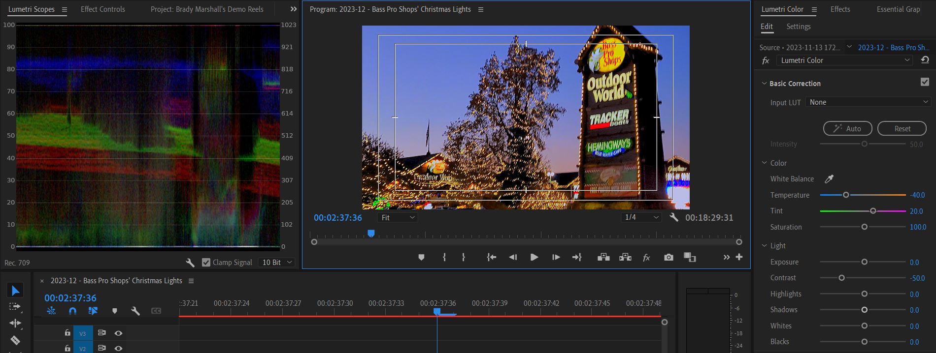The height and width of the screenshot is (353, 936).
Task: Click the Captions CC track icon
Action: click(x=156, y=311)
